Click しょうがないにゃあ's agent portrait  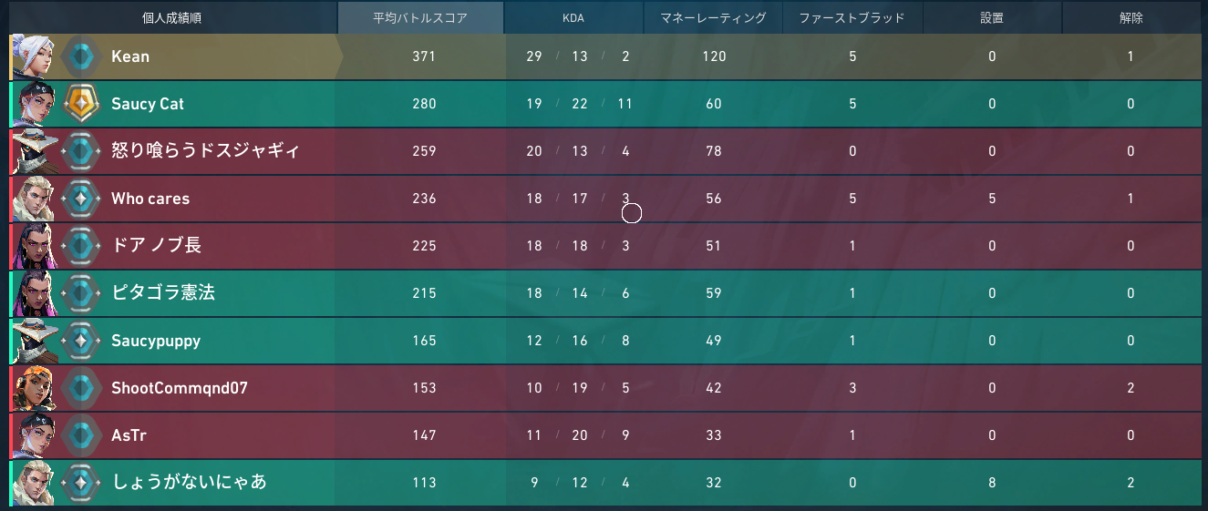coord(34,483)
